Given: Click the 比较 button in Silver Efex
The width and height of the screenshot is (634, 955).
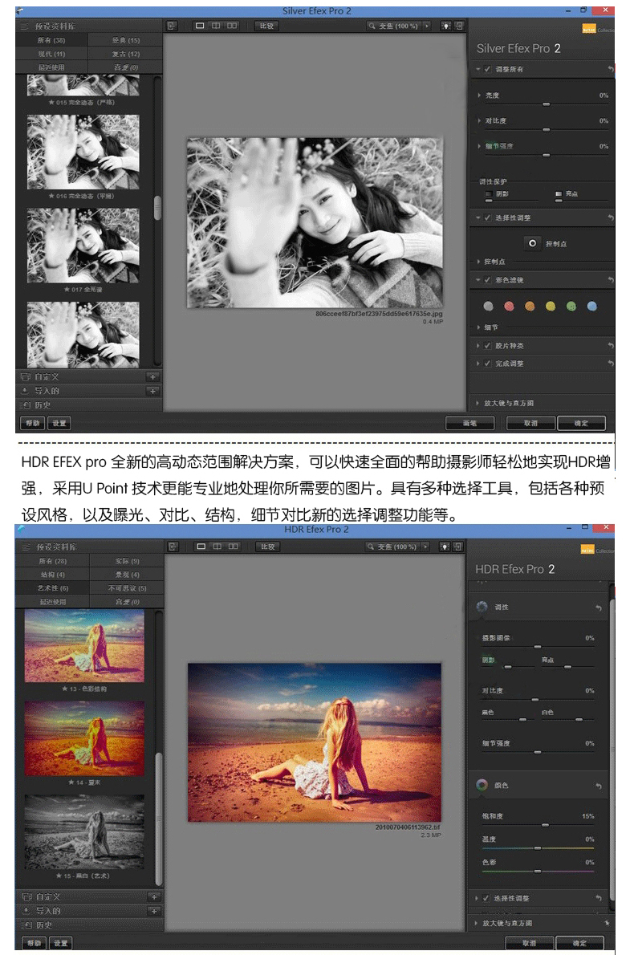Looking at the screenshot, I should tap(266, 26).
